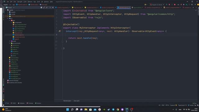The height and width of the screenshot is (112, 199).
Task: Open the Problems tool window button
Action: pos(21,103)
